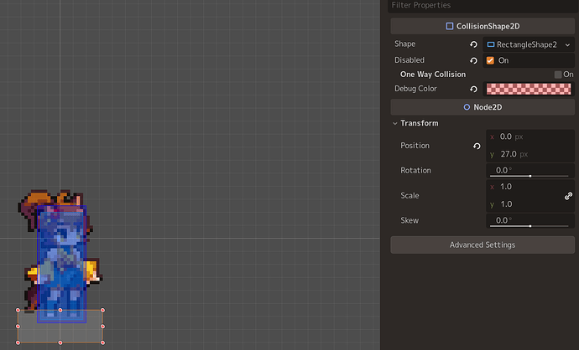The image size is (579, 350).
Task: Click the CollisionShape2D section header
Action: tap(482, 26)
